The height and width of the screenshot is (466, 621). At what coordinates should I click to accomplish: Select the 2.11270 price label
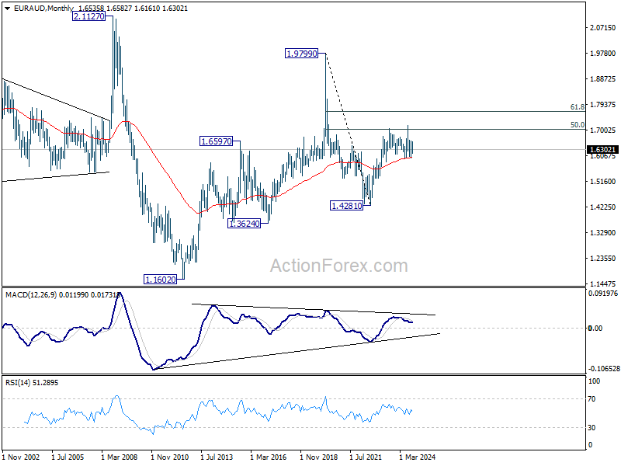click(x=89, y=16)
